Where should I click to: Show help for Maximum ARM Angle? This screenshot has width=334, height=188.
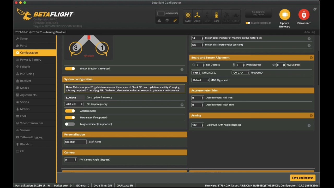[x=309, y=126]
